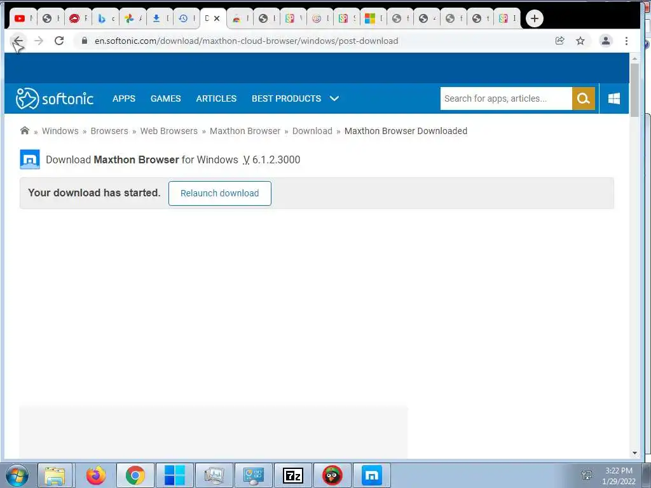Expand the BEST PRODUCTS chevron

[x=334, y=98]
